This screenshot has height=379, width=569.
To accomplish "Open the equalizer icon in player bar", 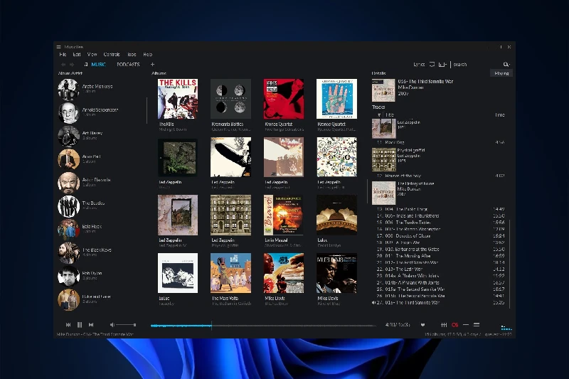I will pos(444,325).
